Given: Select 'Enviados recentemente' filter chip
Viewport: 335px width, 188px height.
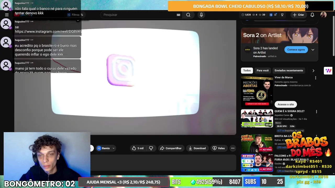Looking at the screenshot, I should coord(289,70).
